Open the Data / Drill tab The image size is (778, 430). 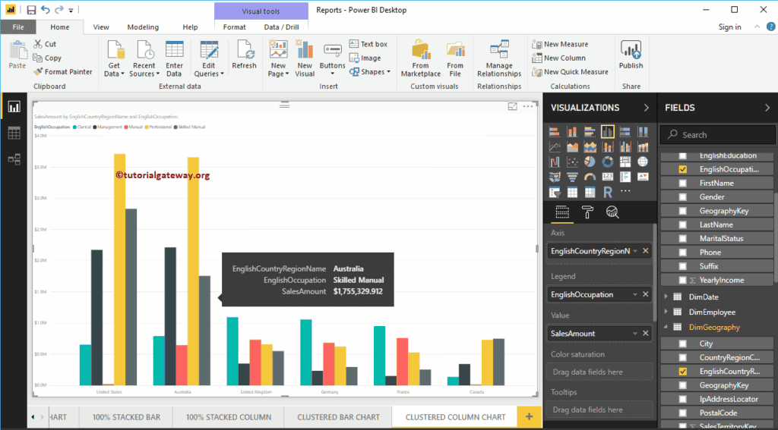tap(281, 27)
